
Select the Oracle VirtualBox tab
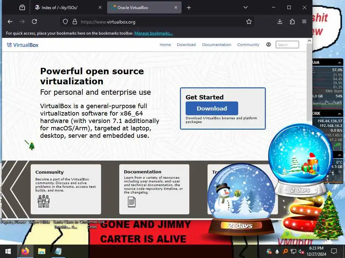[144, 8]
